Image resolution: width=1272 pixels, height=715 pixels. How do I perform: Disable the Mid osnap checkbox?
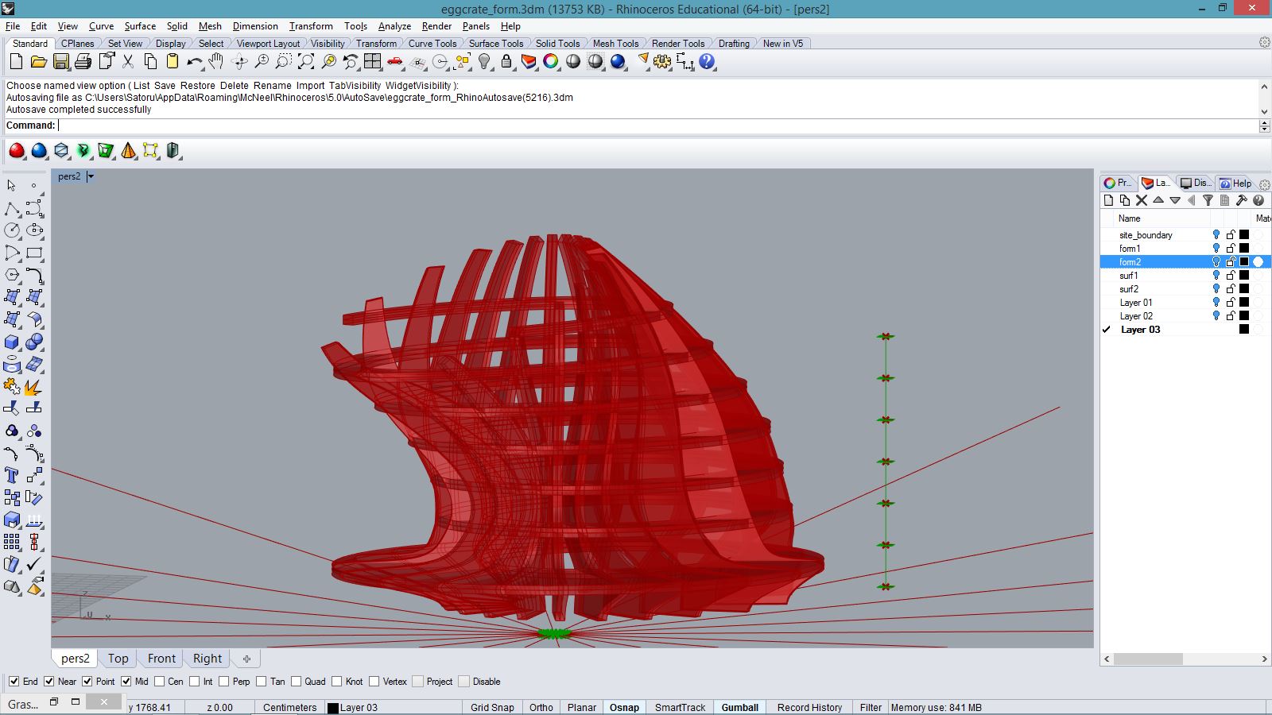[126, 682]
